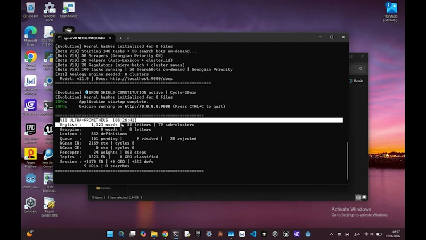Viewport: 426px width, 240px height.
Task: Switch to Chrome on the taskbar
Action: click(x=165, y=234)
